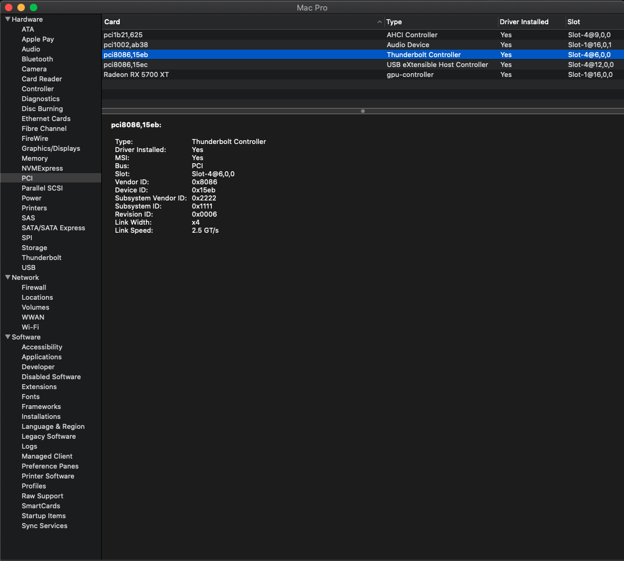The image size is (624, 561).
Task: Open Card Reader information
Action: point(42,79)
